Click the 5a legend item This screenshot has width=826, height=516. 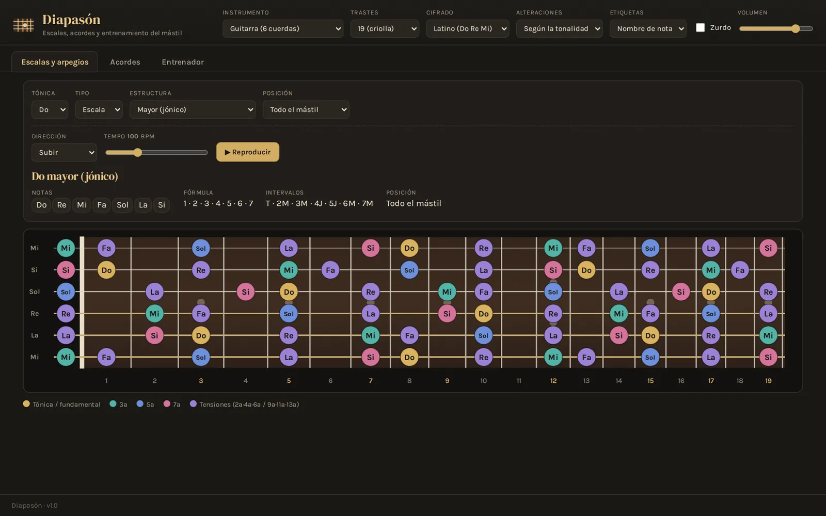tap(145, 404)
